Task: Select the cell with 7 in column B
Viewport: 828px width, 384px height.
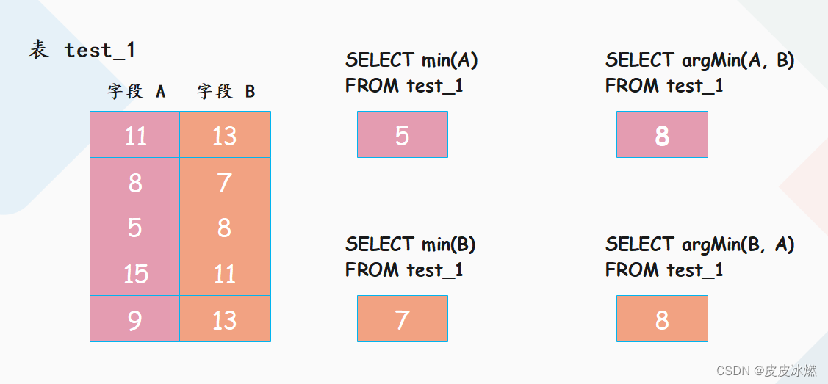Action: point(225,181)
